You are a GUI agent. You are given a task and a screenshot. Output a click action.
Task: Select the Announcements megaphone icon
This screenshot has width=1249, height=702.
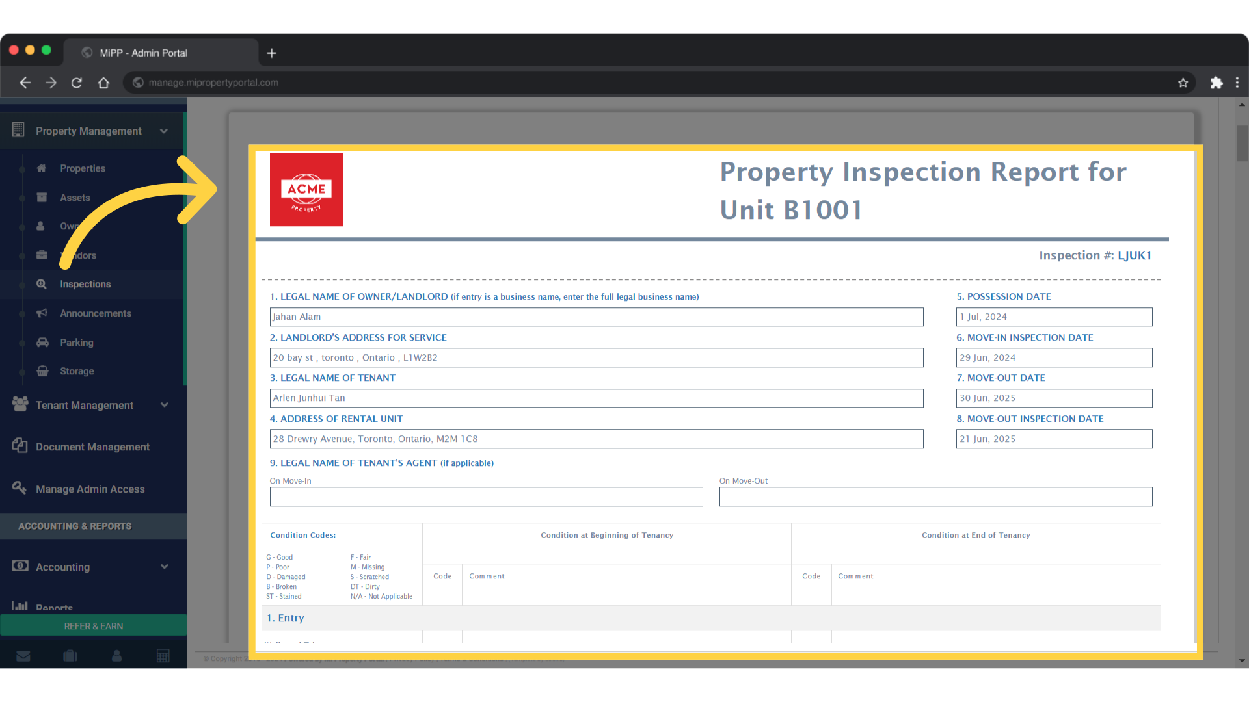(41, 313)
